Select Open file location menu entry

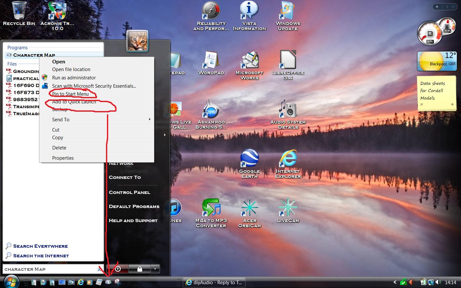[x=71, y=69]
